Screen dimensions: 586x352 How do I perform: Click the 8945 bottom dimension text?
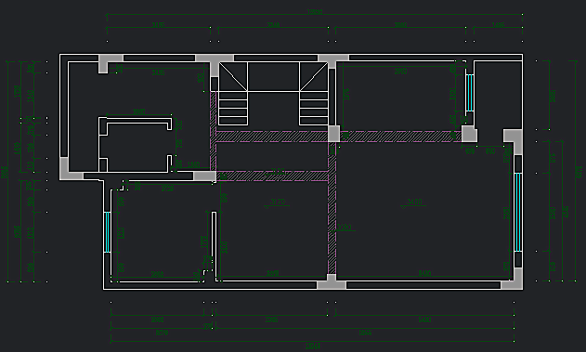[x=365, y=332]
